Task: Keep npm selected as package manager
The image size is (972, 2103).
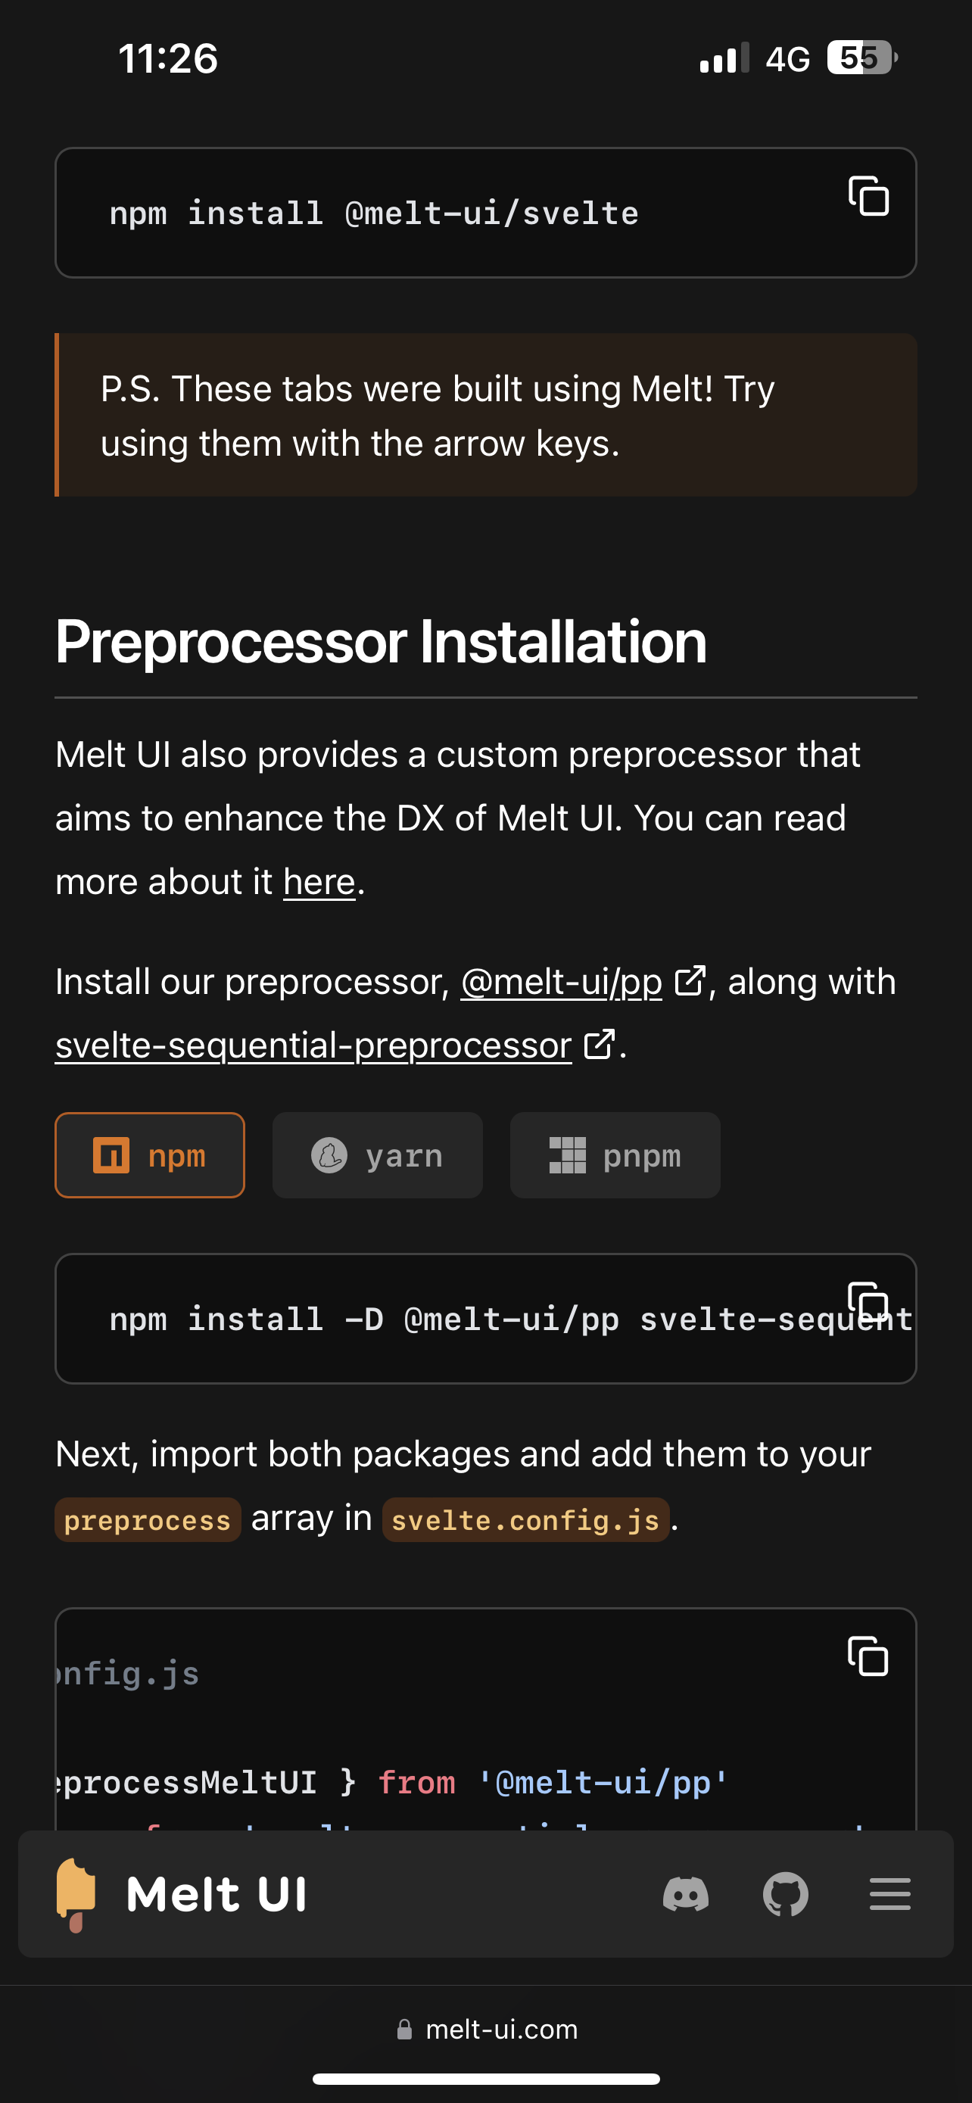Action: pyautogui.click(x=149, y=1155)
